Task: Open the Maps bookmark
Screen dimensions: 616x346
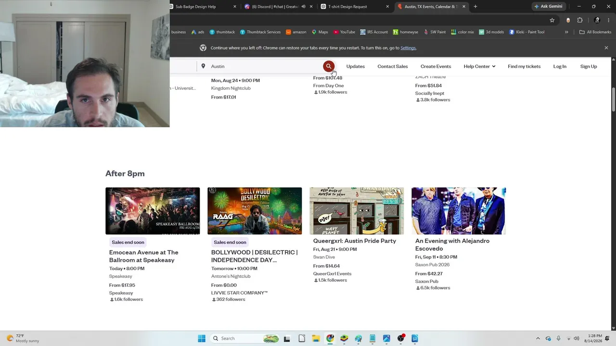Action: pyautogui.click(x=320, y=32)
